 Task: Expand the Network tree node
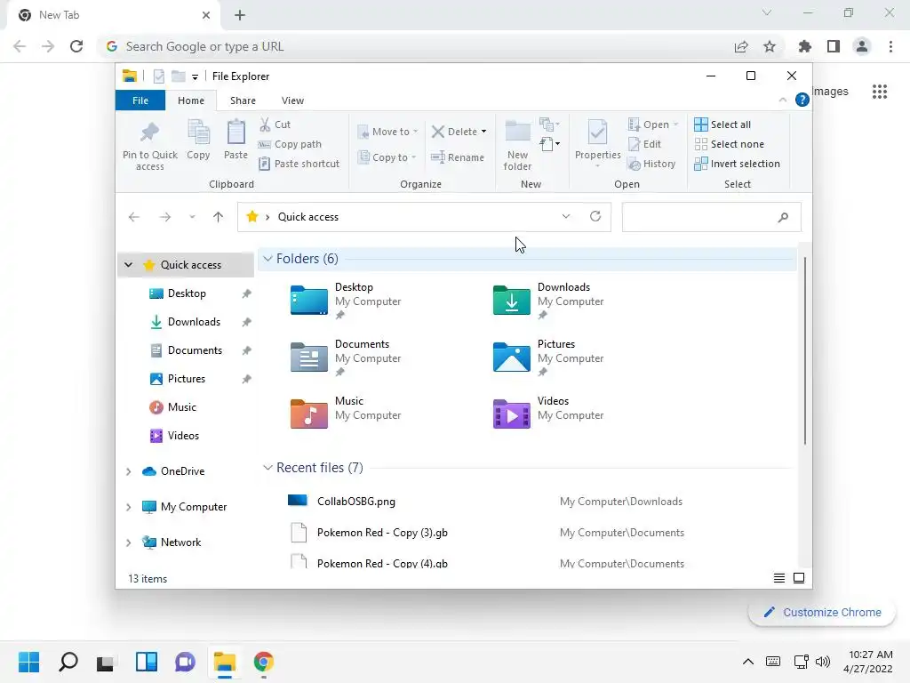128,542
